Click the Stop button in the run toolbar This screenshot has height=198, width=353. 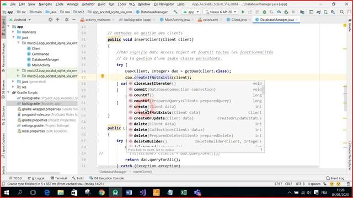pos(293,12)
